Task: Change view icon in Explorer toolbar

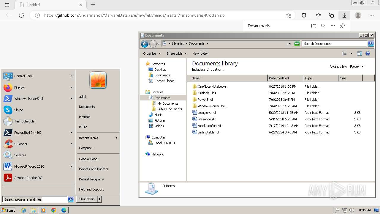Action: pos(344,53)
